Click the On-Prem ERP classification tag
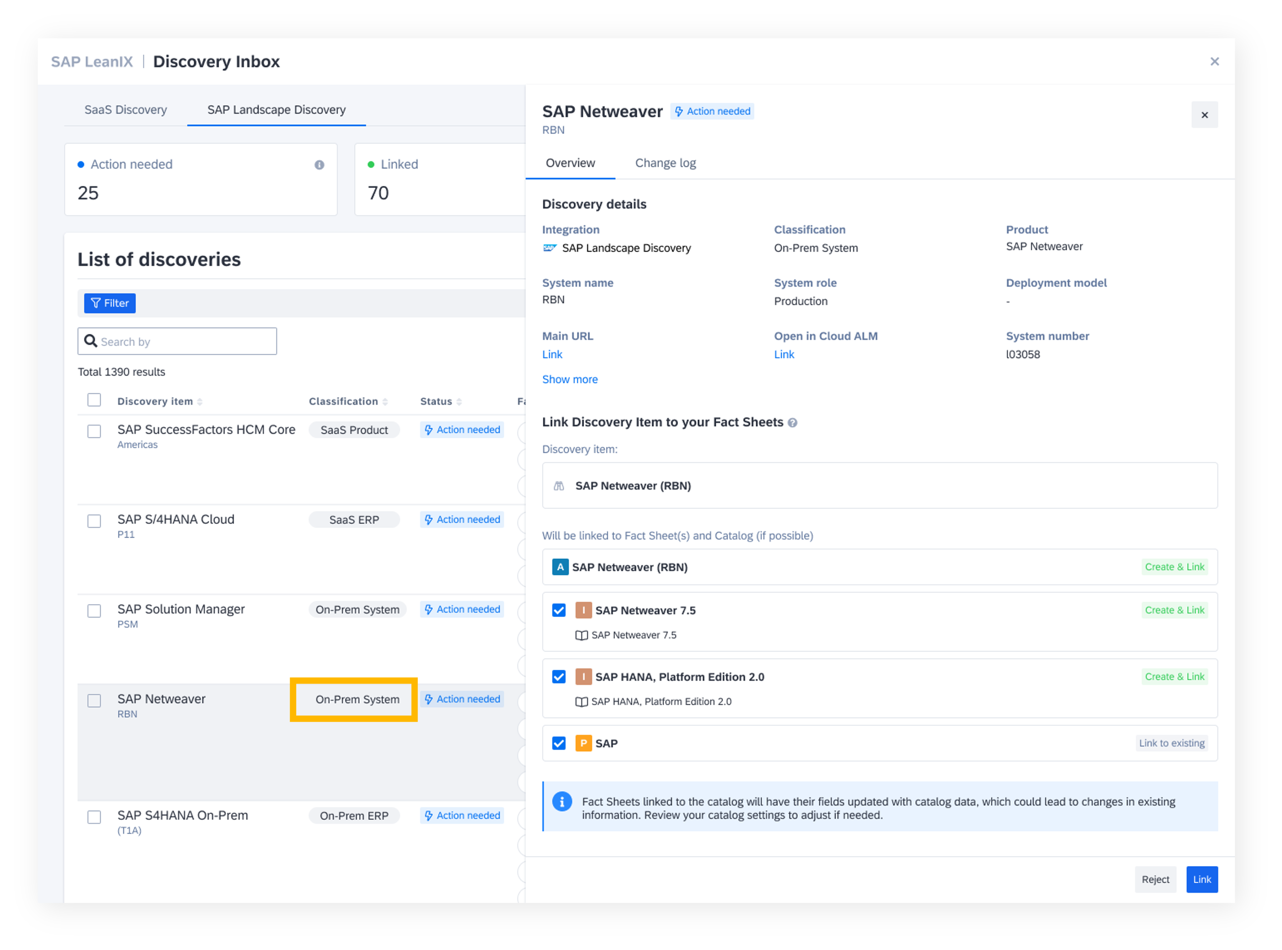The width and height of the screenshot is (1282, 950). click(x=354, y=816)
